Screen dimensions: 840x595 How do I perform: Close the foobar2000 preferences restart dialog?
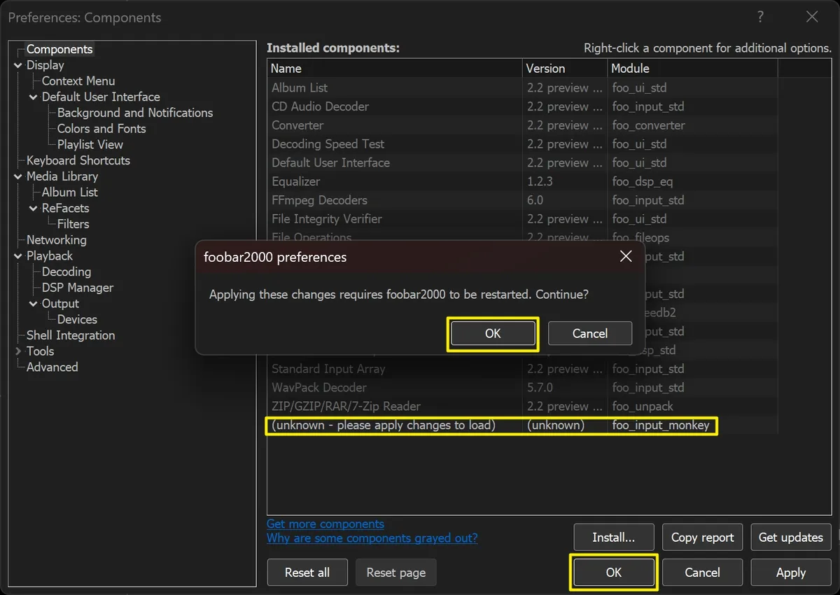pos(626,256)
